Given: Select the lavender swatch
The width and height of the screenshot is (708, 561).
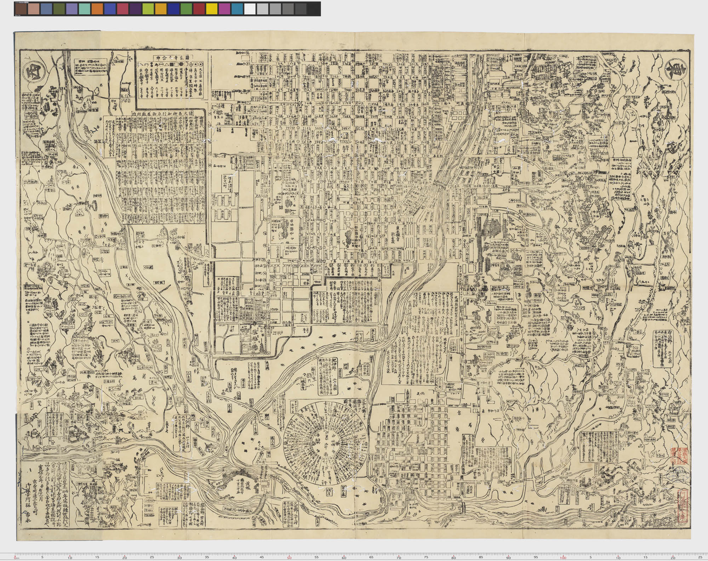Looking at the screenshot, I should 72,9.
